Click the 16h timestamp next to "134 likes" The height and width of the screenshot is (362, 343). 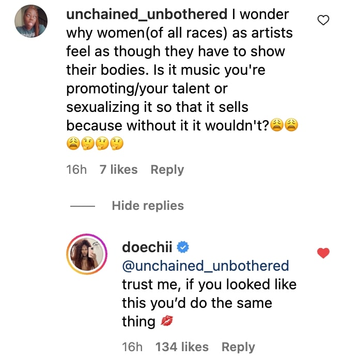pos(132,347)
